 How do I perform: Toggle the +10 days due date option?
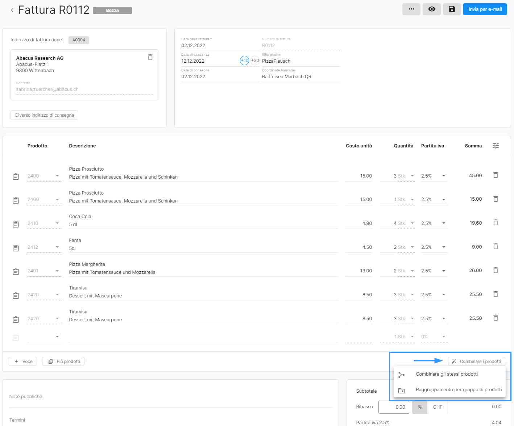244,60
